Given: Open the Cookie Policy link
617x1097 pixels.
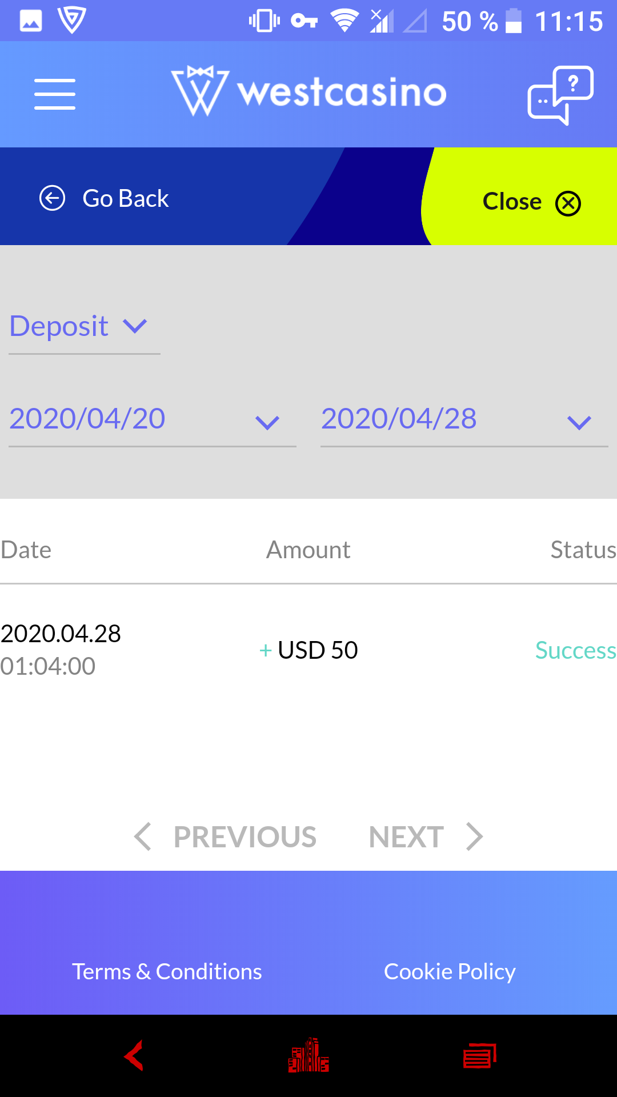Looking at the screenshot, I should (450, 971).
